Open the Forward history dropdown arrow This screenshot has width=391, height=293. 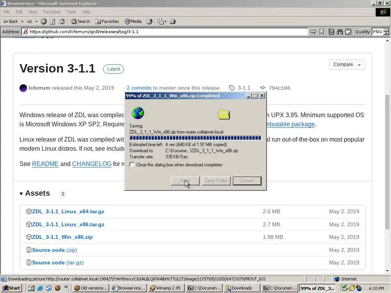click(x=36, y=21)
